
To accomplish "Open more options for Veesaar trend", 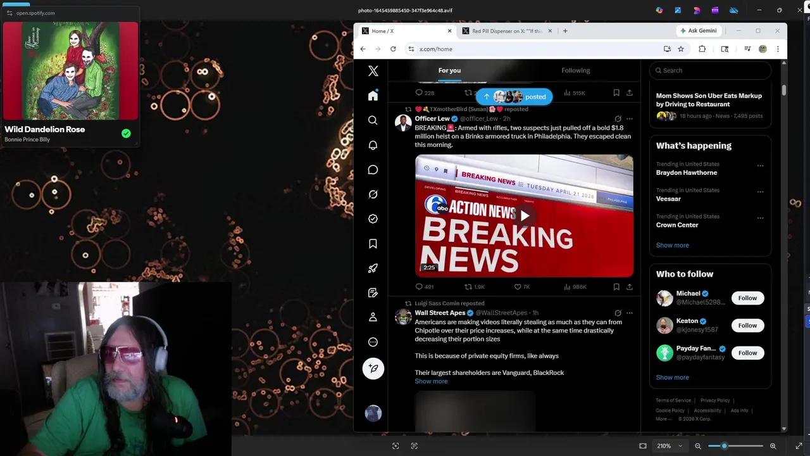I will (x=760, y=192).
